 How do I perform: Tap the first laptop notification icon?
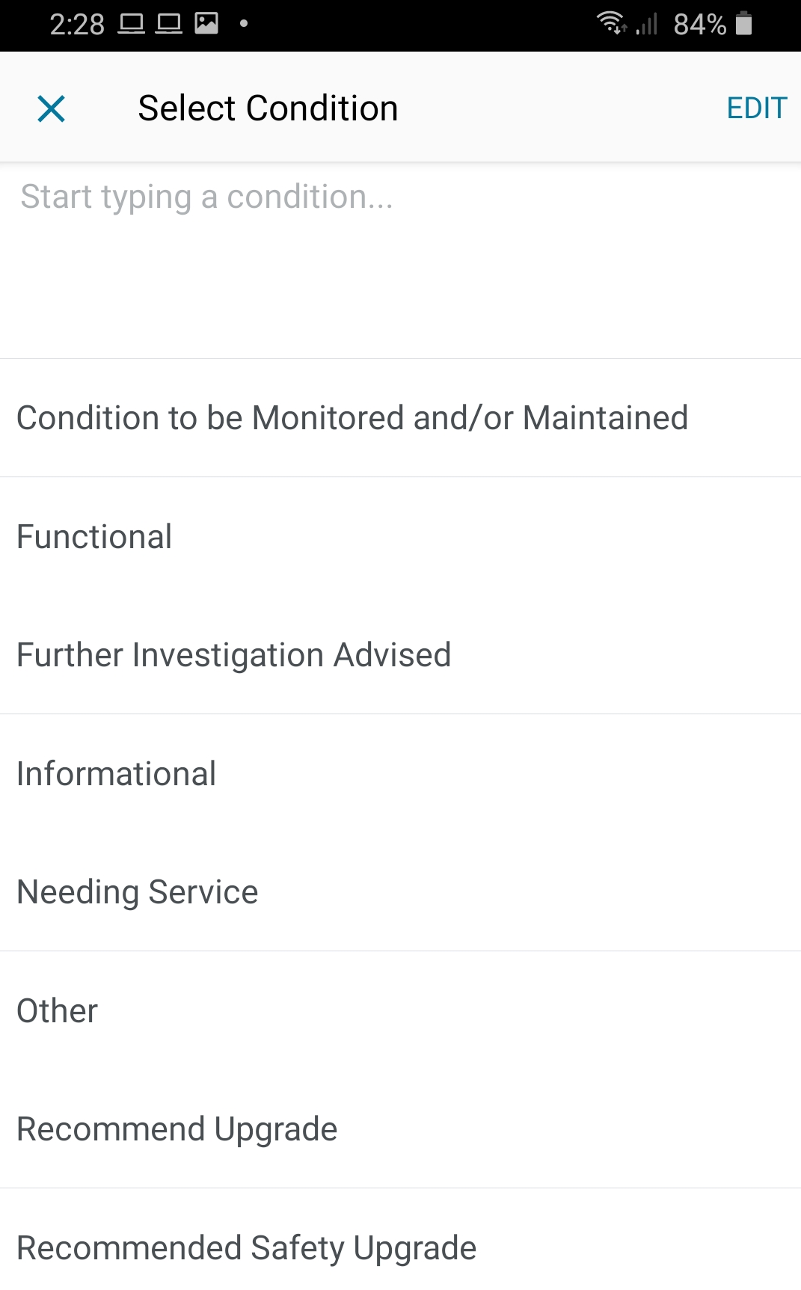131,24
